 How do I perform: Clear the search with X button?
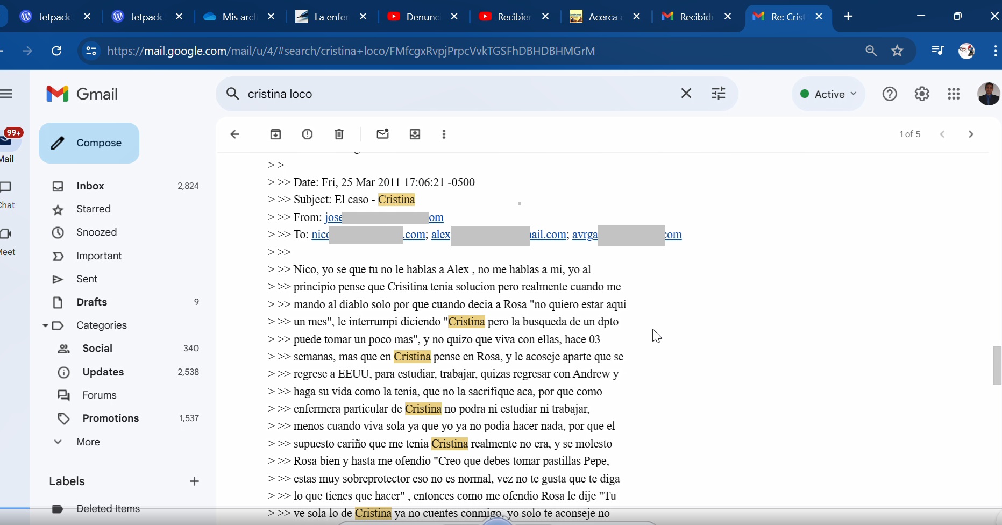(686, 94)
